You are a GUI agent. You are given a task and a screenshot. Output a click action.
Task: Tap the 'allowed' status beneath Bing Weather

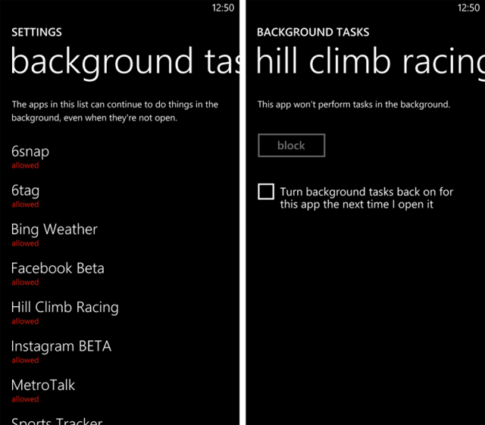click(x=25, y=243)
